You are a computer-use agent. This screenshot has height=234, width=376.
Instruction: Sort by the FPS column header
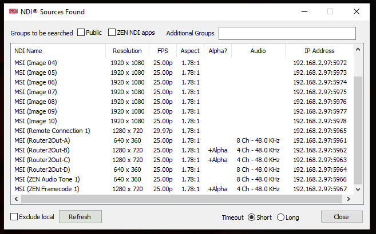(163, 51)
